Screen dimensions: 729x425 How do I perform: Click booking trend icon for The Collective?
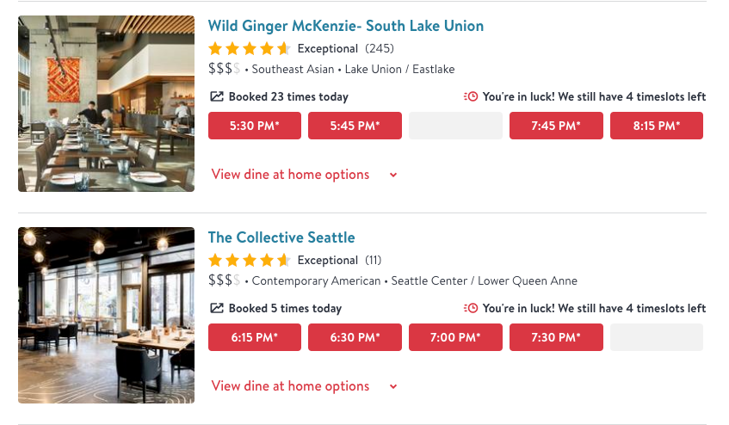216,309
